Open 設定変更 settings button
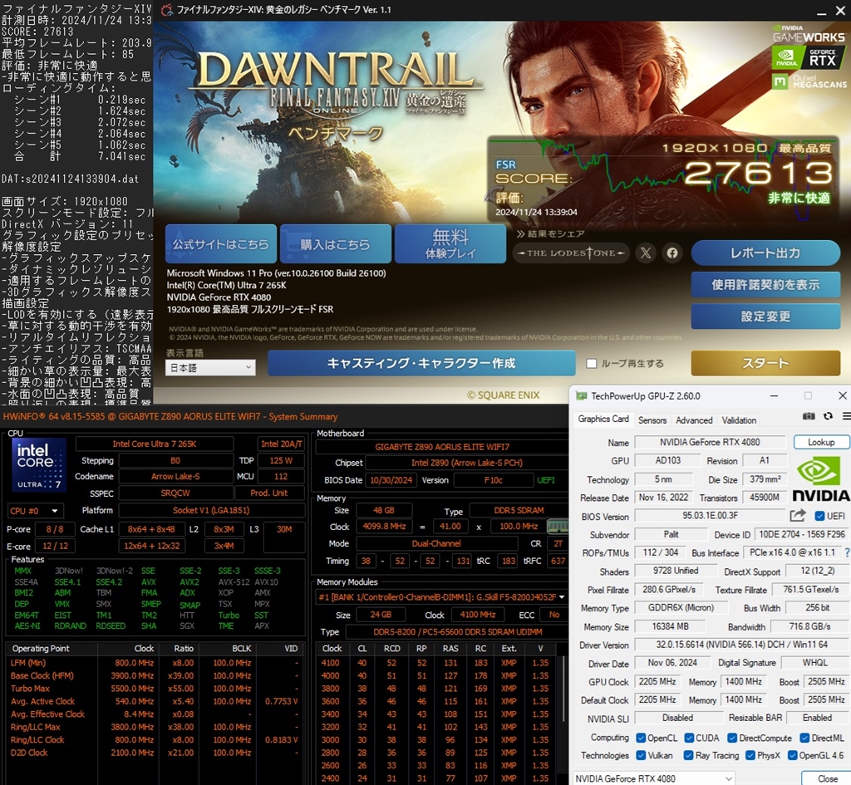 click(765, 316)
